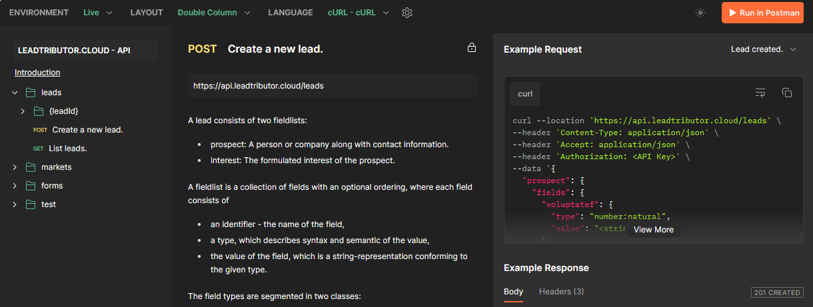
Task: Click the leads folder icon
Action: tap(31, 93)
